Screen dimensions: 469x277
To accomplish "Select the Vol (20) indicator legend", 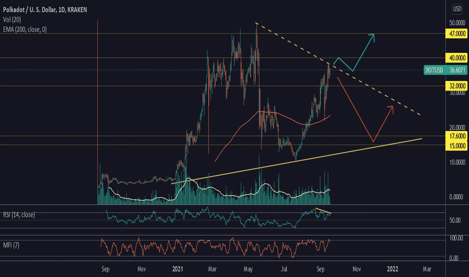I will coord(12,20).
